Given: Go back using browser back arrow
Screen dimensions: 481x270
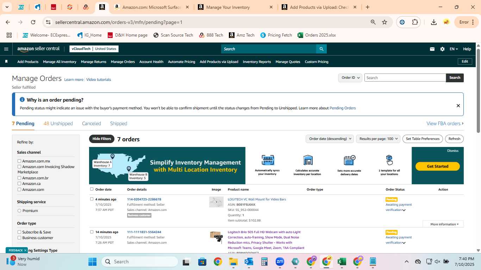Looking at the screenshot, I should (x=8, y=22).
